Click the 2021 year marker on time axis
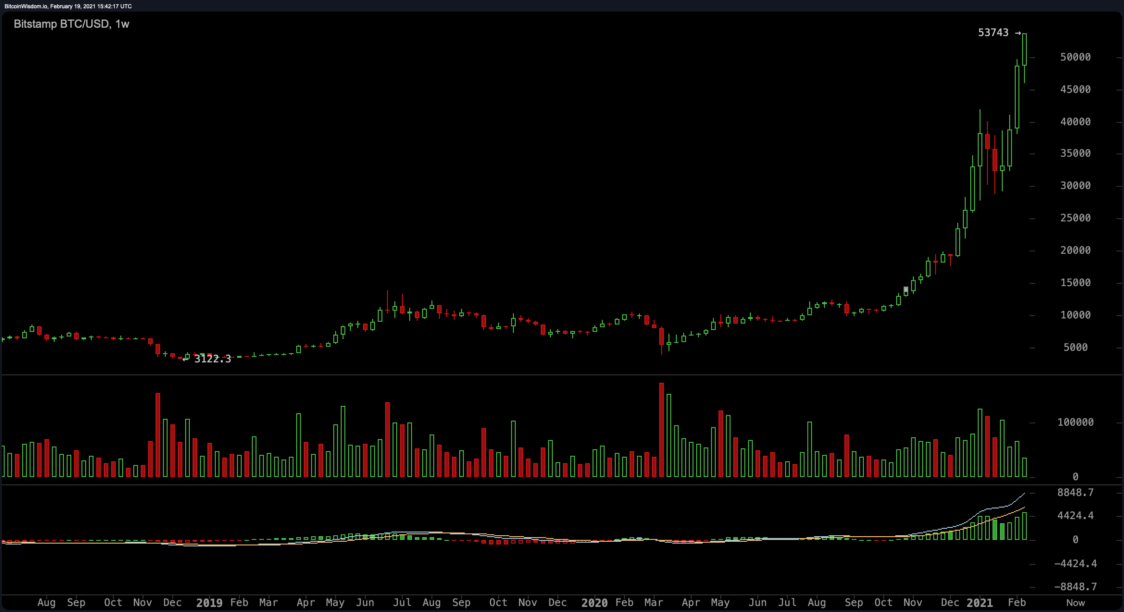The height and width of the screenshot is (612, 1124). coord(980,603)
